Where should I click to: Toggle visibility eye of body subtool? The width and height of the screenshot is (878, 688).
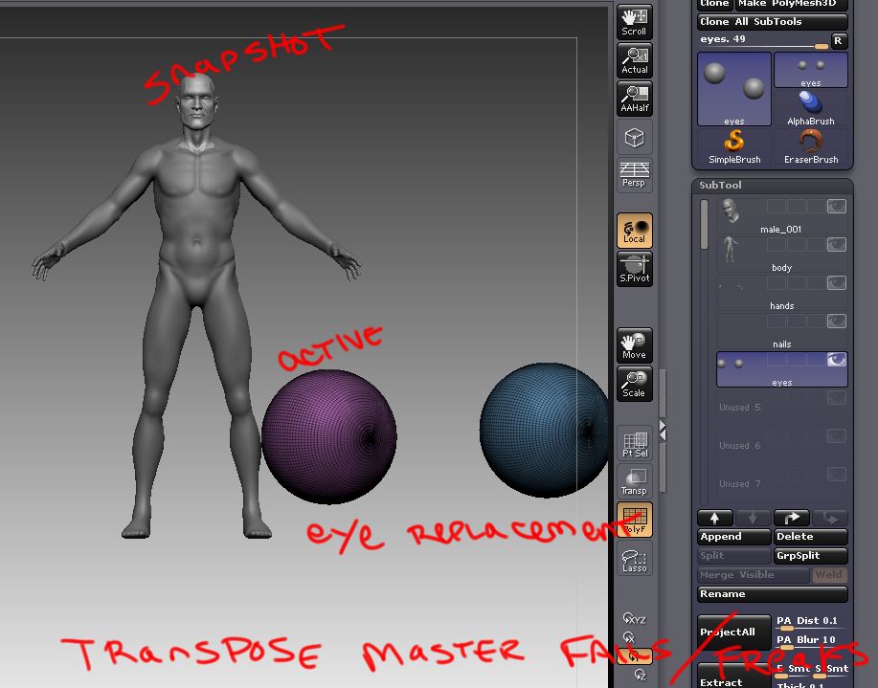coord(837,245)
